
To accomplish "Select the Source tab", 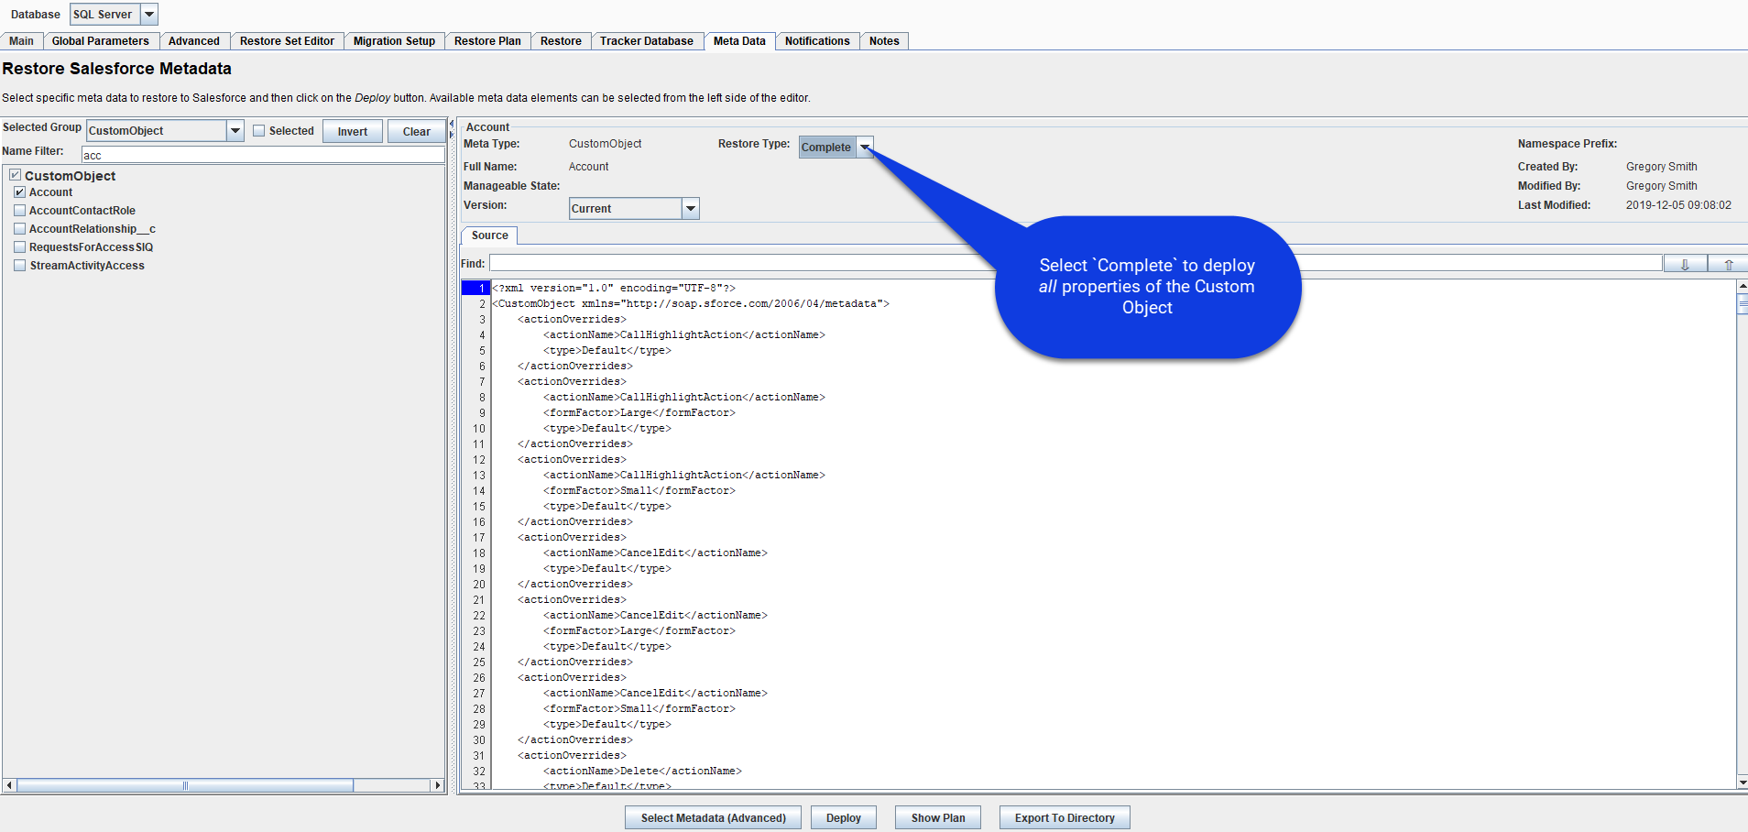I will pyautogui.click(x=490, y=235).
